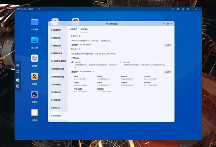
Task: Open the 个人空间 folder icon
Action: coord(35,22)
